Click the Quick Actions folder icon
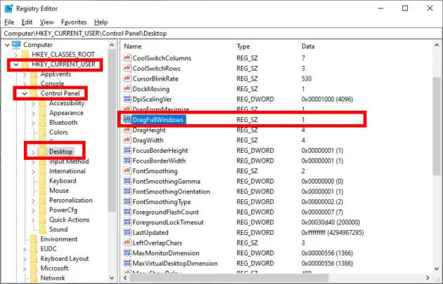 pos(42,220)
